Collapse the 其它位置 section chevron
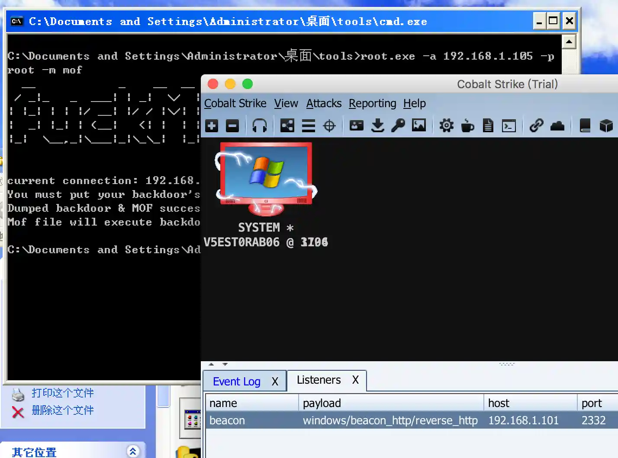 tap(133, 452)
